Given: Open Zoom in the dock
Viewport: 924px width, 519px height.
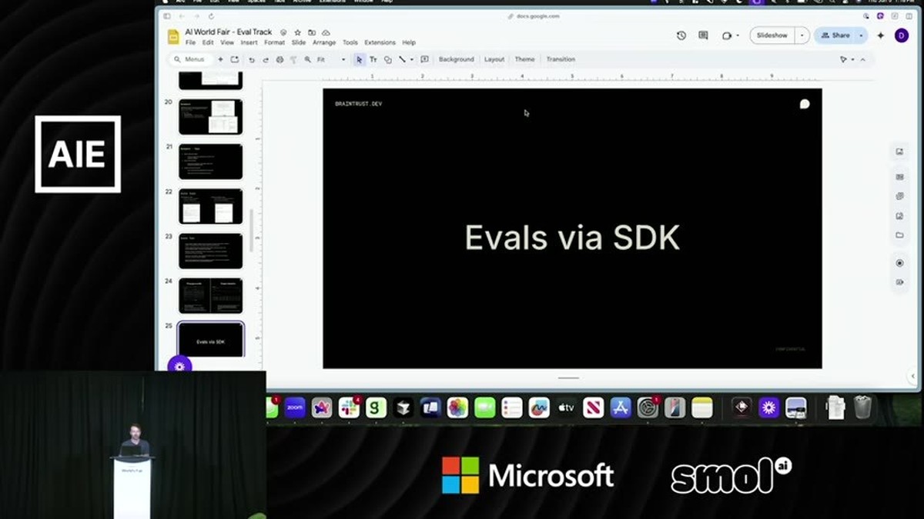Looking at the screenshot, I should click(x=295, y=408).
